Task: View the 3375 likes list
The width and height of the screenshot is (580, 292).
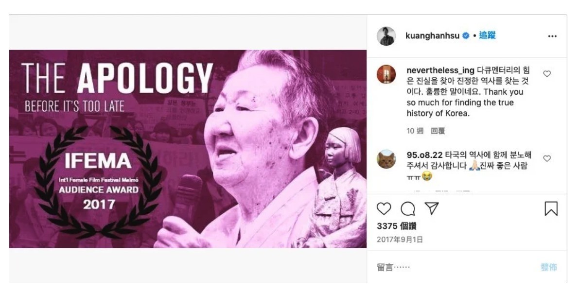Action: coord(397,226)
